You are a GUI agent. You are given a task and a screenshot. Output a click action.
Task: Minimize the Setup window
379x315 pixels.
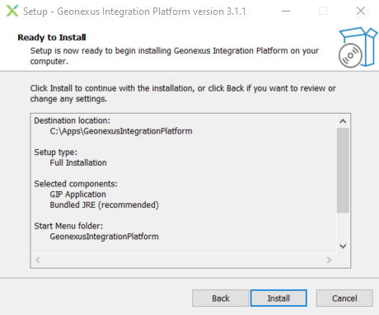point(286,11)
